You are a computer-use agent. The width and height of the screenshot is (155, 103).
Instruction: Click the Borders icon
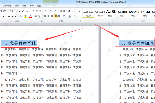pos(75,16)
